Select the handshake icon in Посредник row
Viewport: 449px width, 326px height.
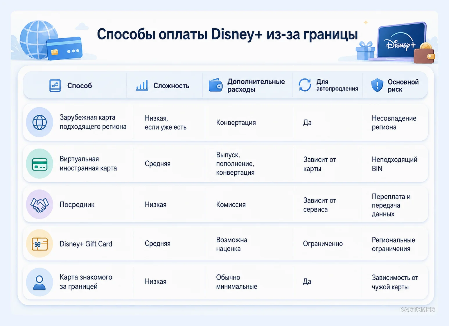point(39,205)
